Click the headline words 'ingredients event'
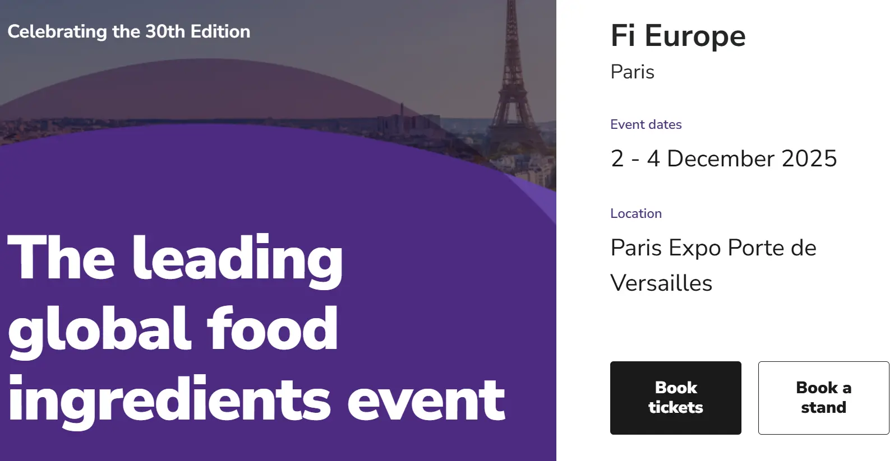Screen dimensions: 894x461 click(x=256, y=399)
